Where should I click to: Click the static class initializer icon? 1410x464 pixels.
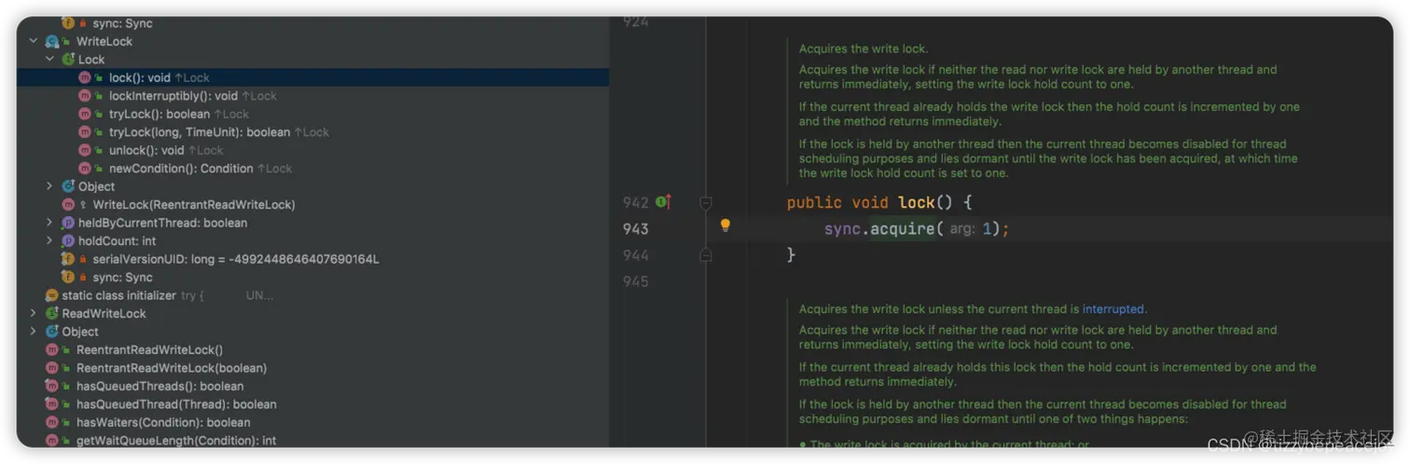coord(52,295)
